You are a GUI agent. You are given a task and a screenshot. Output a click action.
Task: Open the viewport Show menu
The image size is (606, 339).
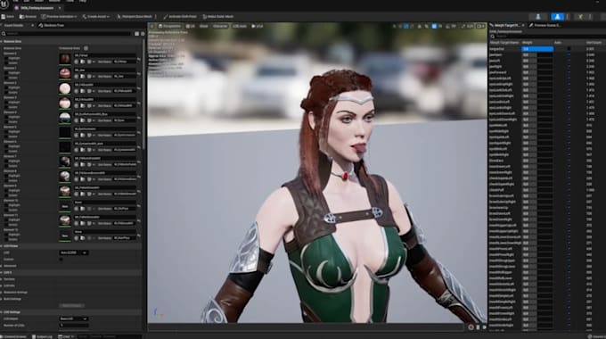coord(204,26)
